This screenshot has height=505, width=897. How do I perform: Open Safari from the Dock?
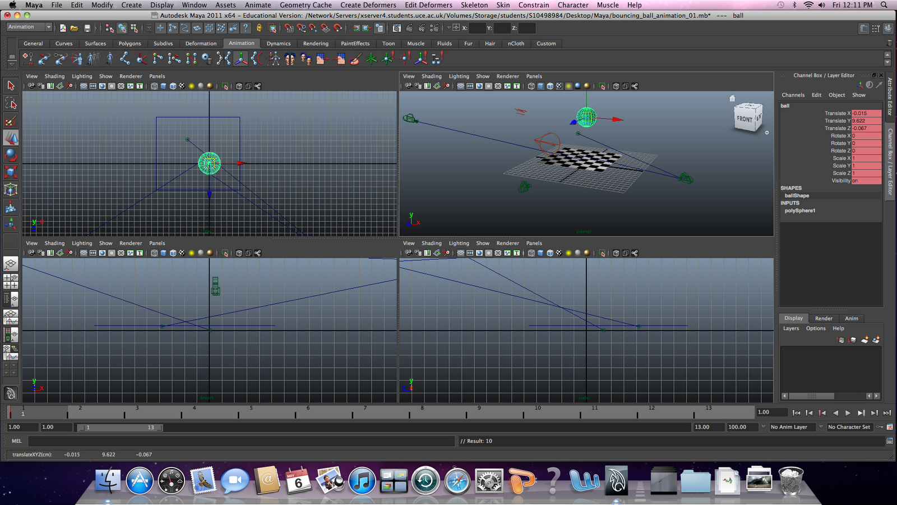457,481
